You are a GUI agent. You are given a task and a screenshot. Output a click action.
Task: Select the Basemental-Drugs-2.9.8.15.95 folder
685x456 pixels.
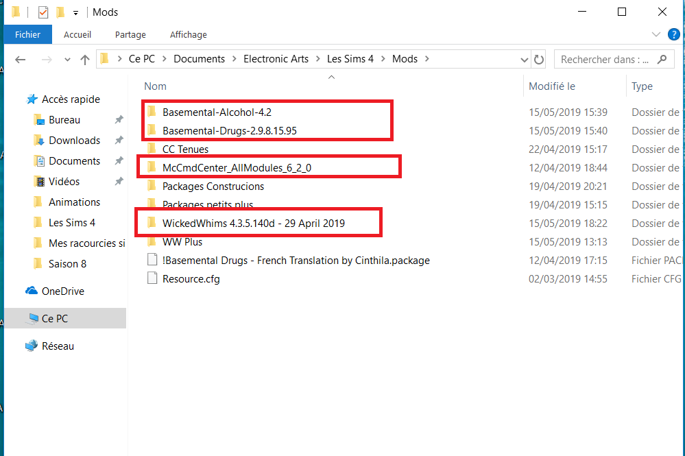point(229,130)
